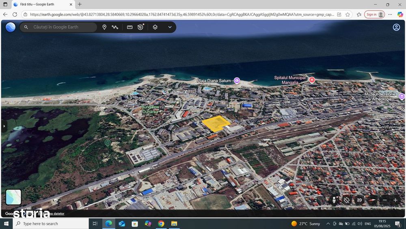
Task: Click the Pegman Street View icon
Action: 335,200
